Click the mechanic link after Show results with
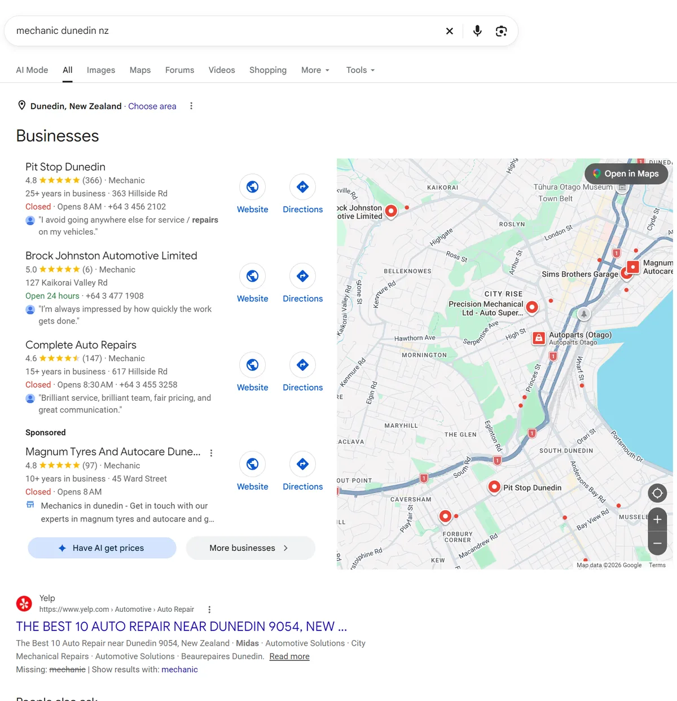Screen dimensions: 677x701 179,669
